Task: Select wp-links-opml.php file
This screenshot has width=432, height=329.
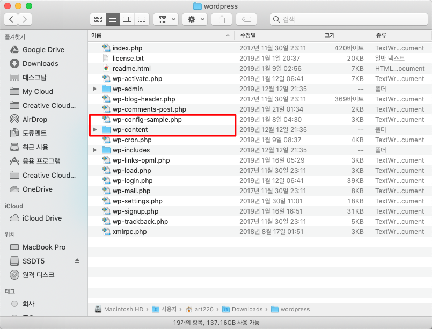Action: coord(141,160)
